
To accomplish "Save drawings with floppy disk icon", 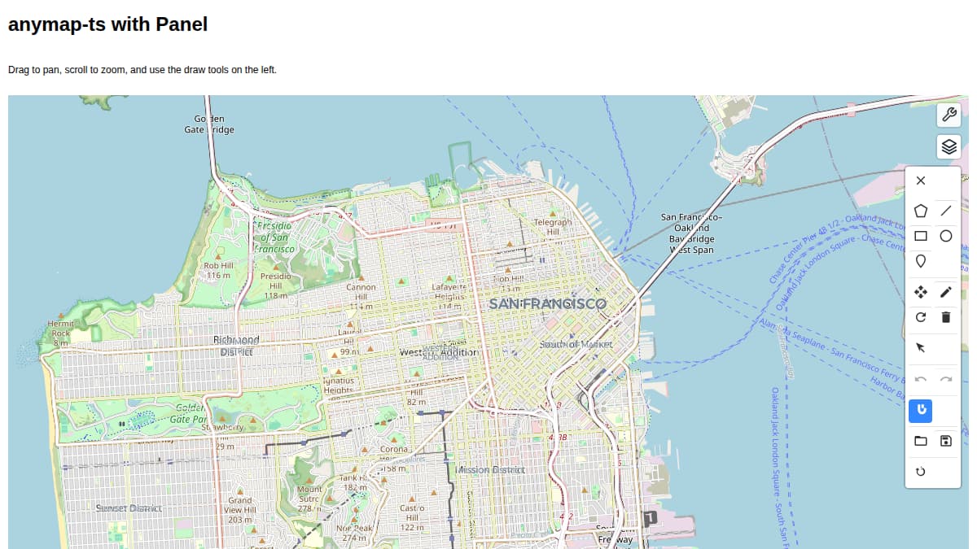I will pos(945,441).
